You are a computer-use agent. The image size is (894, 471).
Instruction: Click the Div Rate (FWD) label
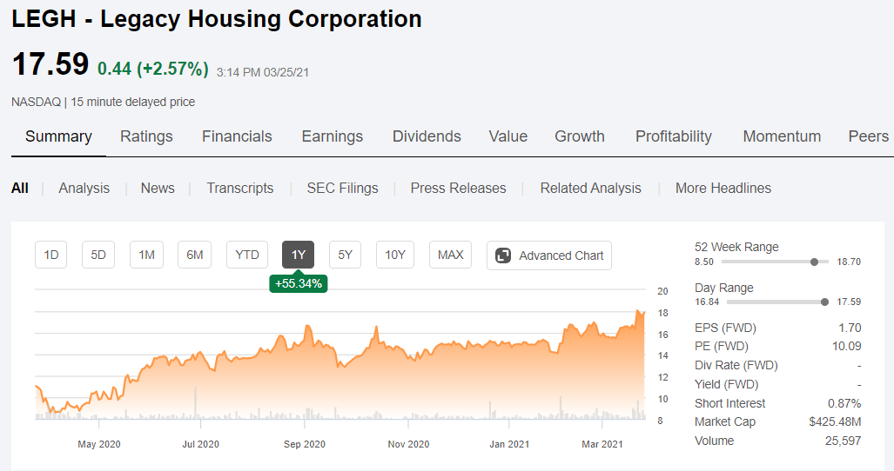pos(736,365)
